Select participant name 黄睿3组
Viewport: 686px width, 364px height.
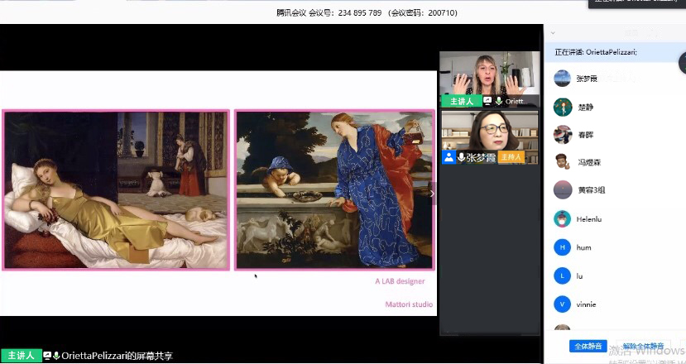click(x=592, y=190)
